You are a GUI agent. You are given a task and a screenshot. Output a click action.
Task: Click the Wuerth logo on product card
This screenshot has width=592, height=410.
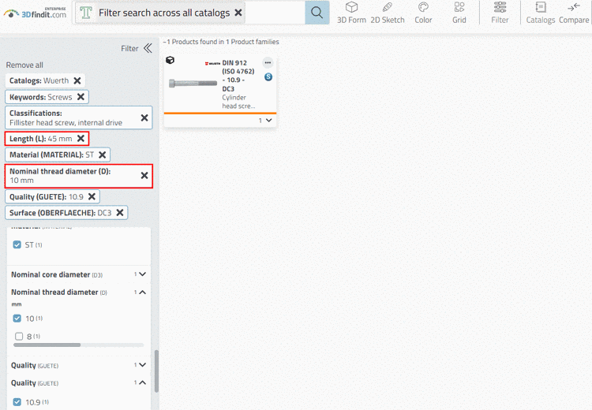tap(212, 63)
